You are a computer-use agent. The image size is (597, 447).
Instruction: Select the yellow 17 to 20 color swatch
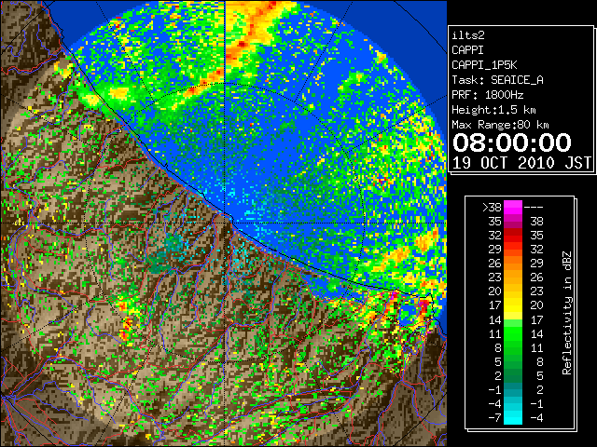click(x=513, y=305)
